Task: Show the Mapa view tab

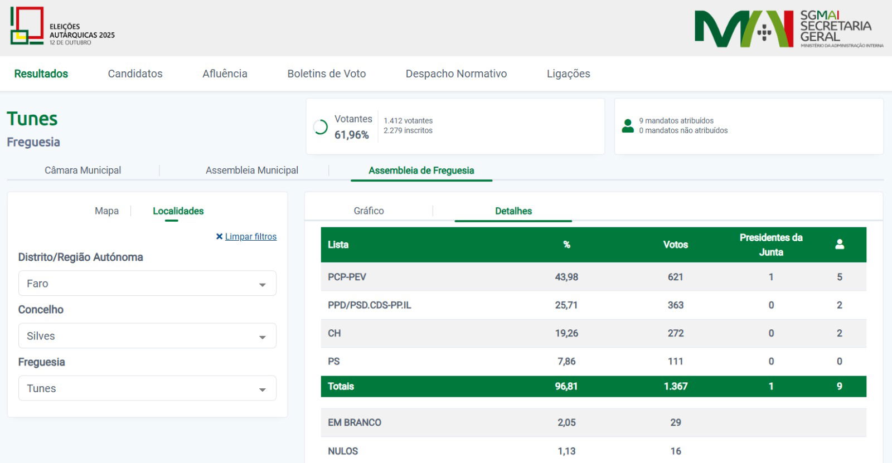Action: pos(106,211)
